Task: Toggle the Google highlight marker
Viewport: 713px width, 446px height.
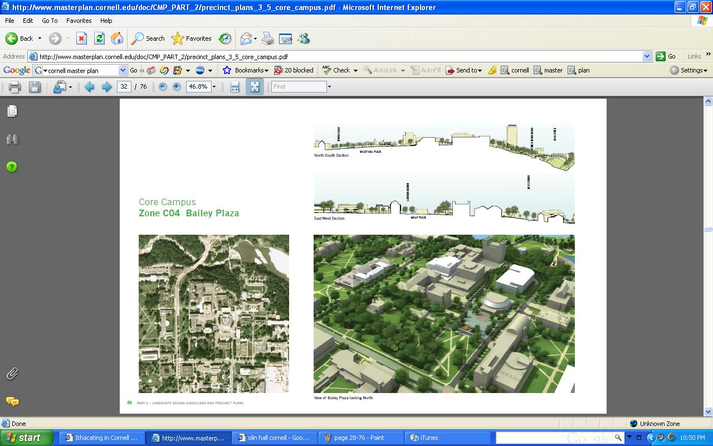Action: 492,70
